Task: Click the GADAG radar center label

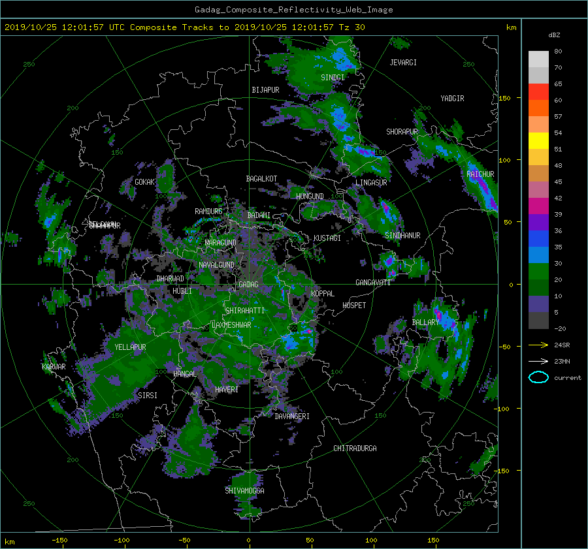Action: point(248,285)
